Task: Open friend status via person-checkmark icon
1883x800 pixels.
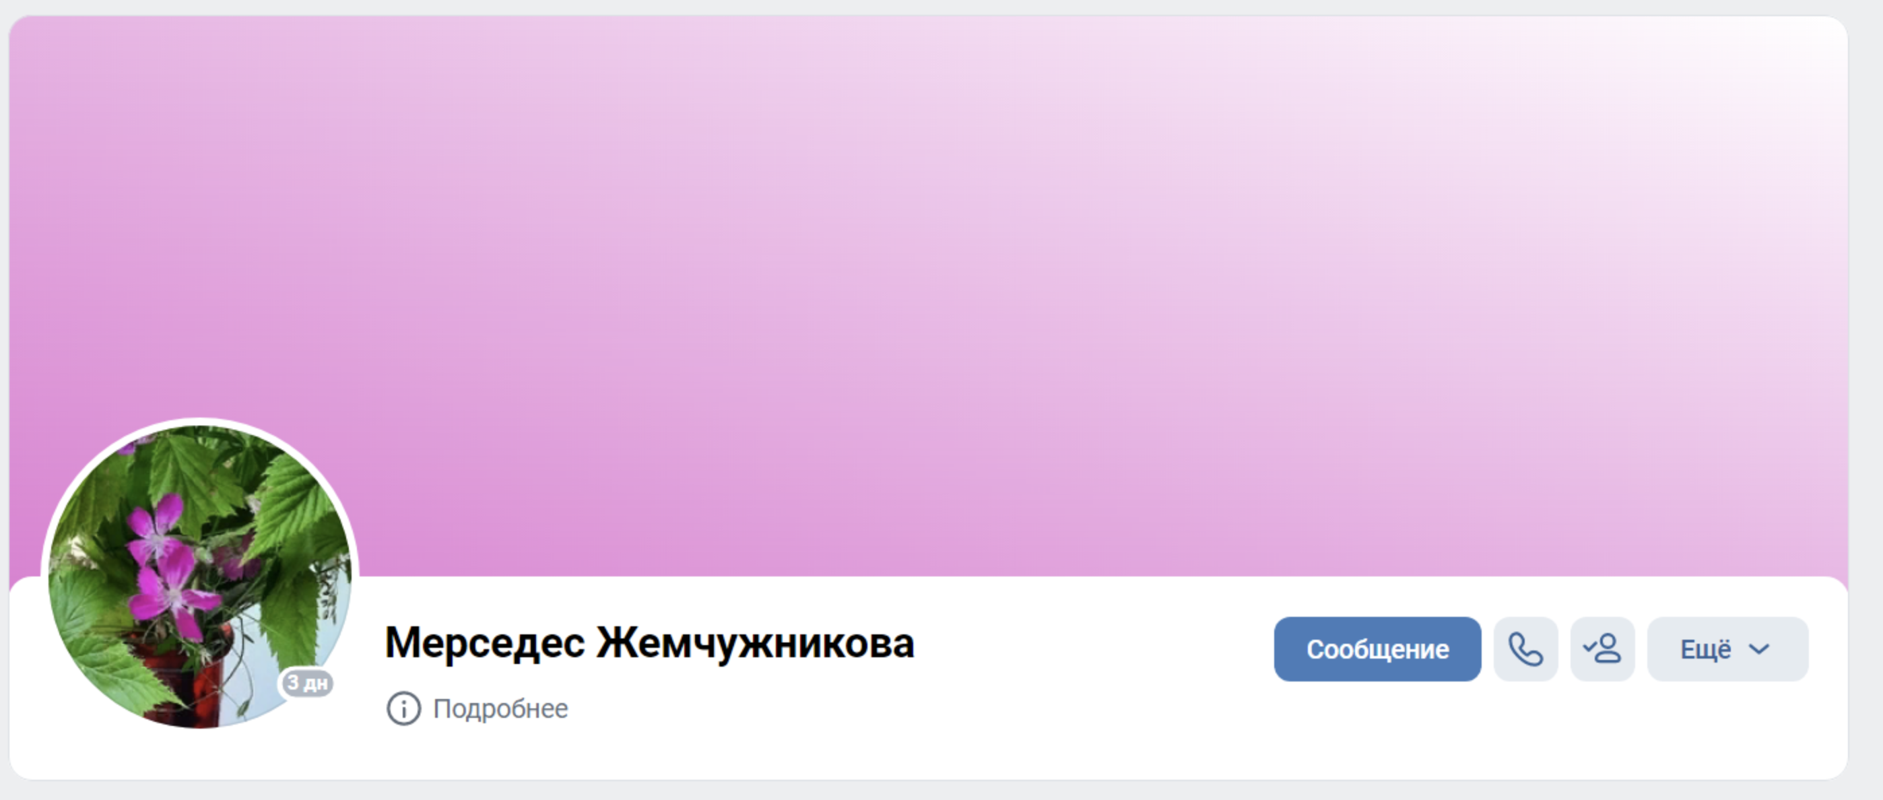Action: (x=1602, y=648)
